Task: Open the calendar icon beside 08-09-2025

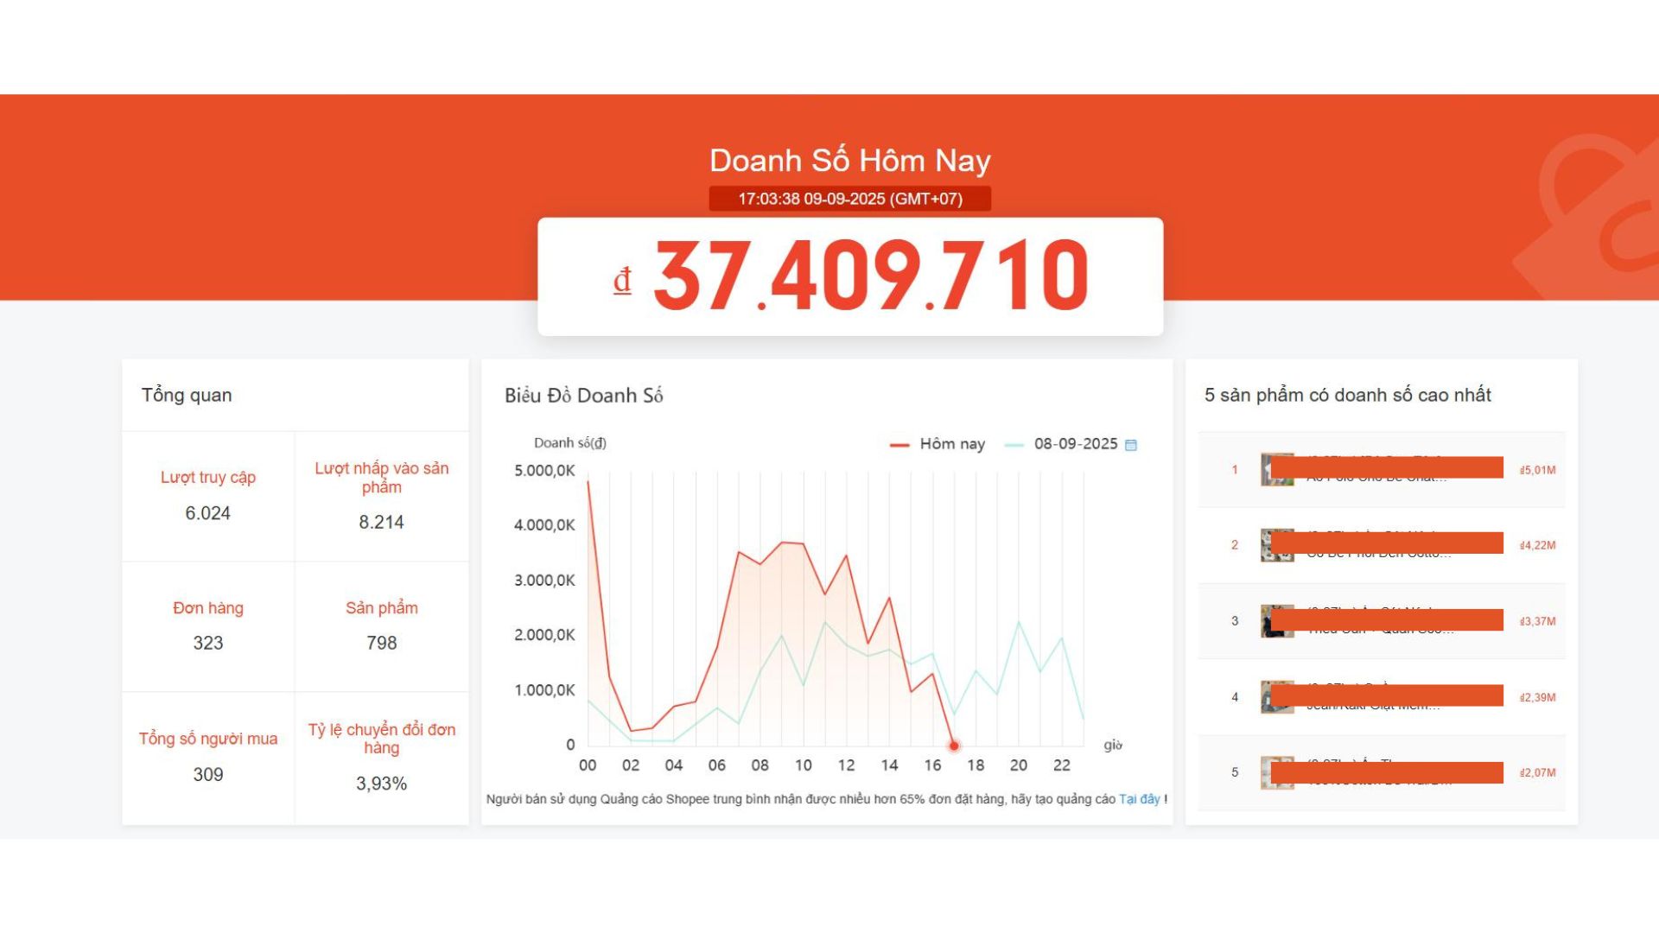Action: [x=1131, y=445]
